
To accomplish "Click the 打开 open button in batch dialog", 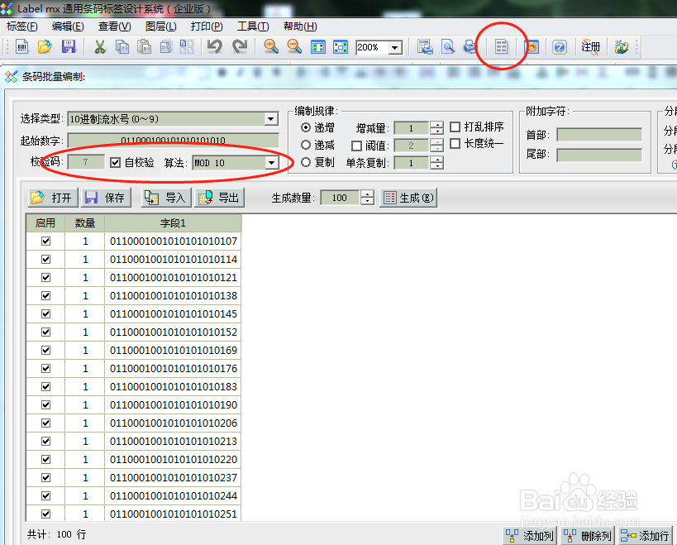I will pyautogui.click(x=53, y=198).
